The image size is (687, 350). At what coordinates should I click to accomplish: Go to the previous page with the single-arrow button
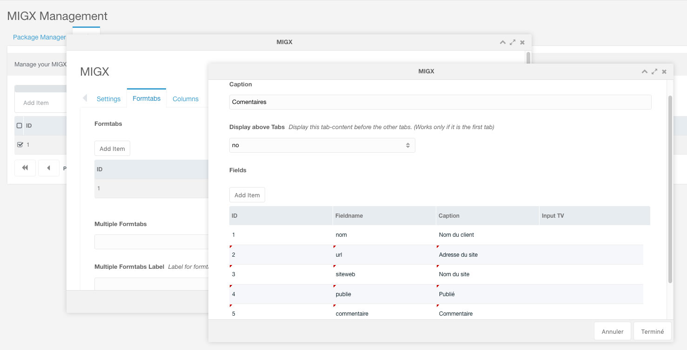click(x=49, y=168)
